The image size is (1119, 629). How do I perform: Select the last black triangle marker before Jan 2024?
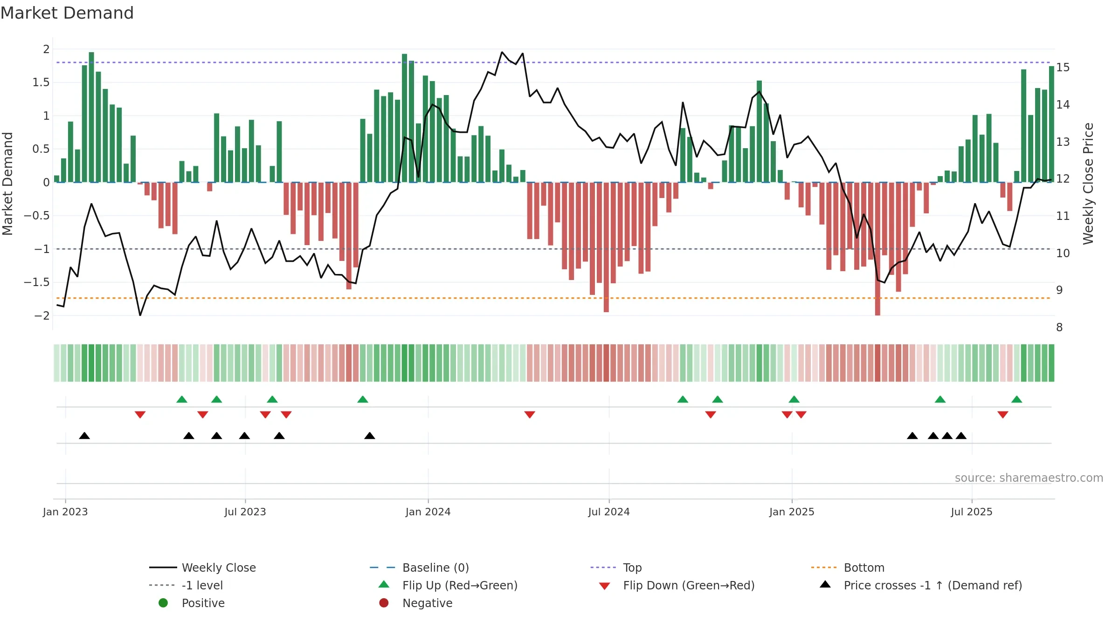(370, 436)
